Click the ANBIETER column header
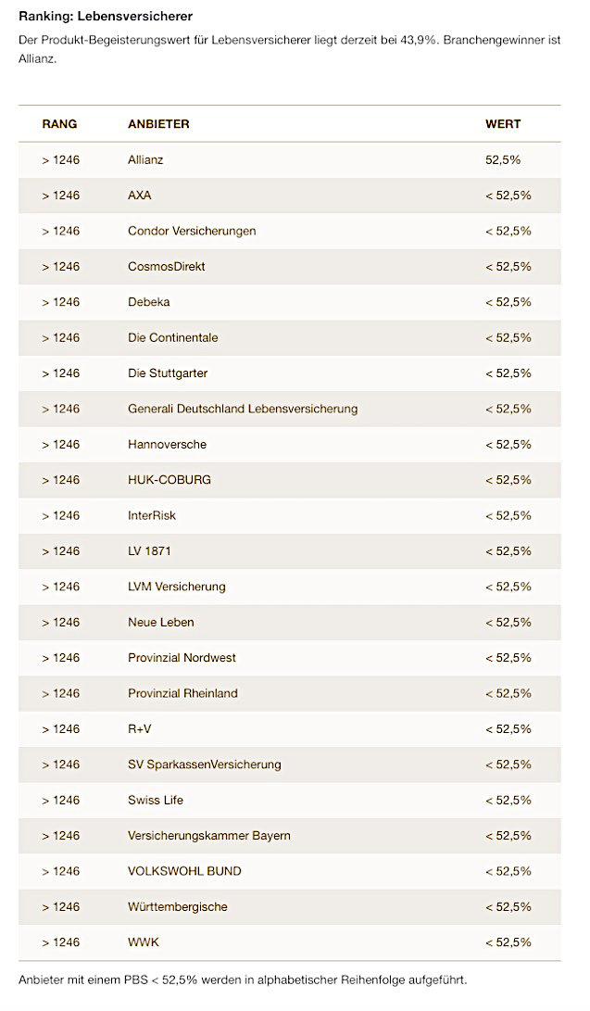 coord(158,124)
